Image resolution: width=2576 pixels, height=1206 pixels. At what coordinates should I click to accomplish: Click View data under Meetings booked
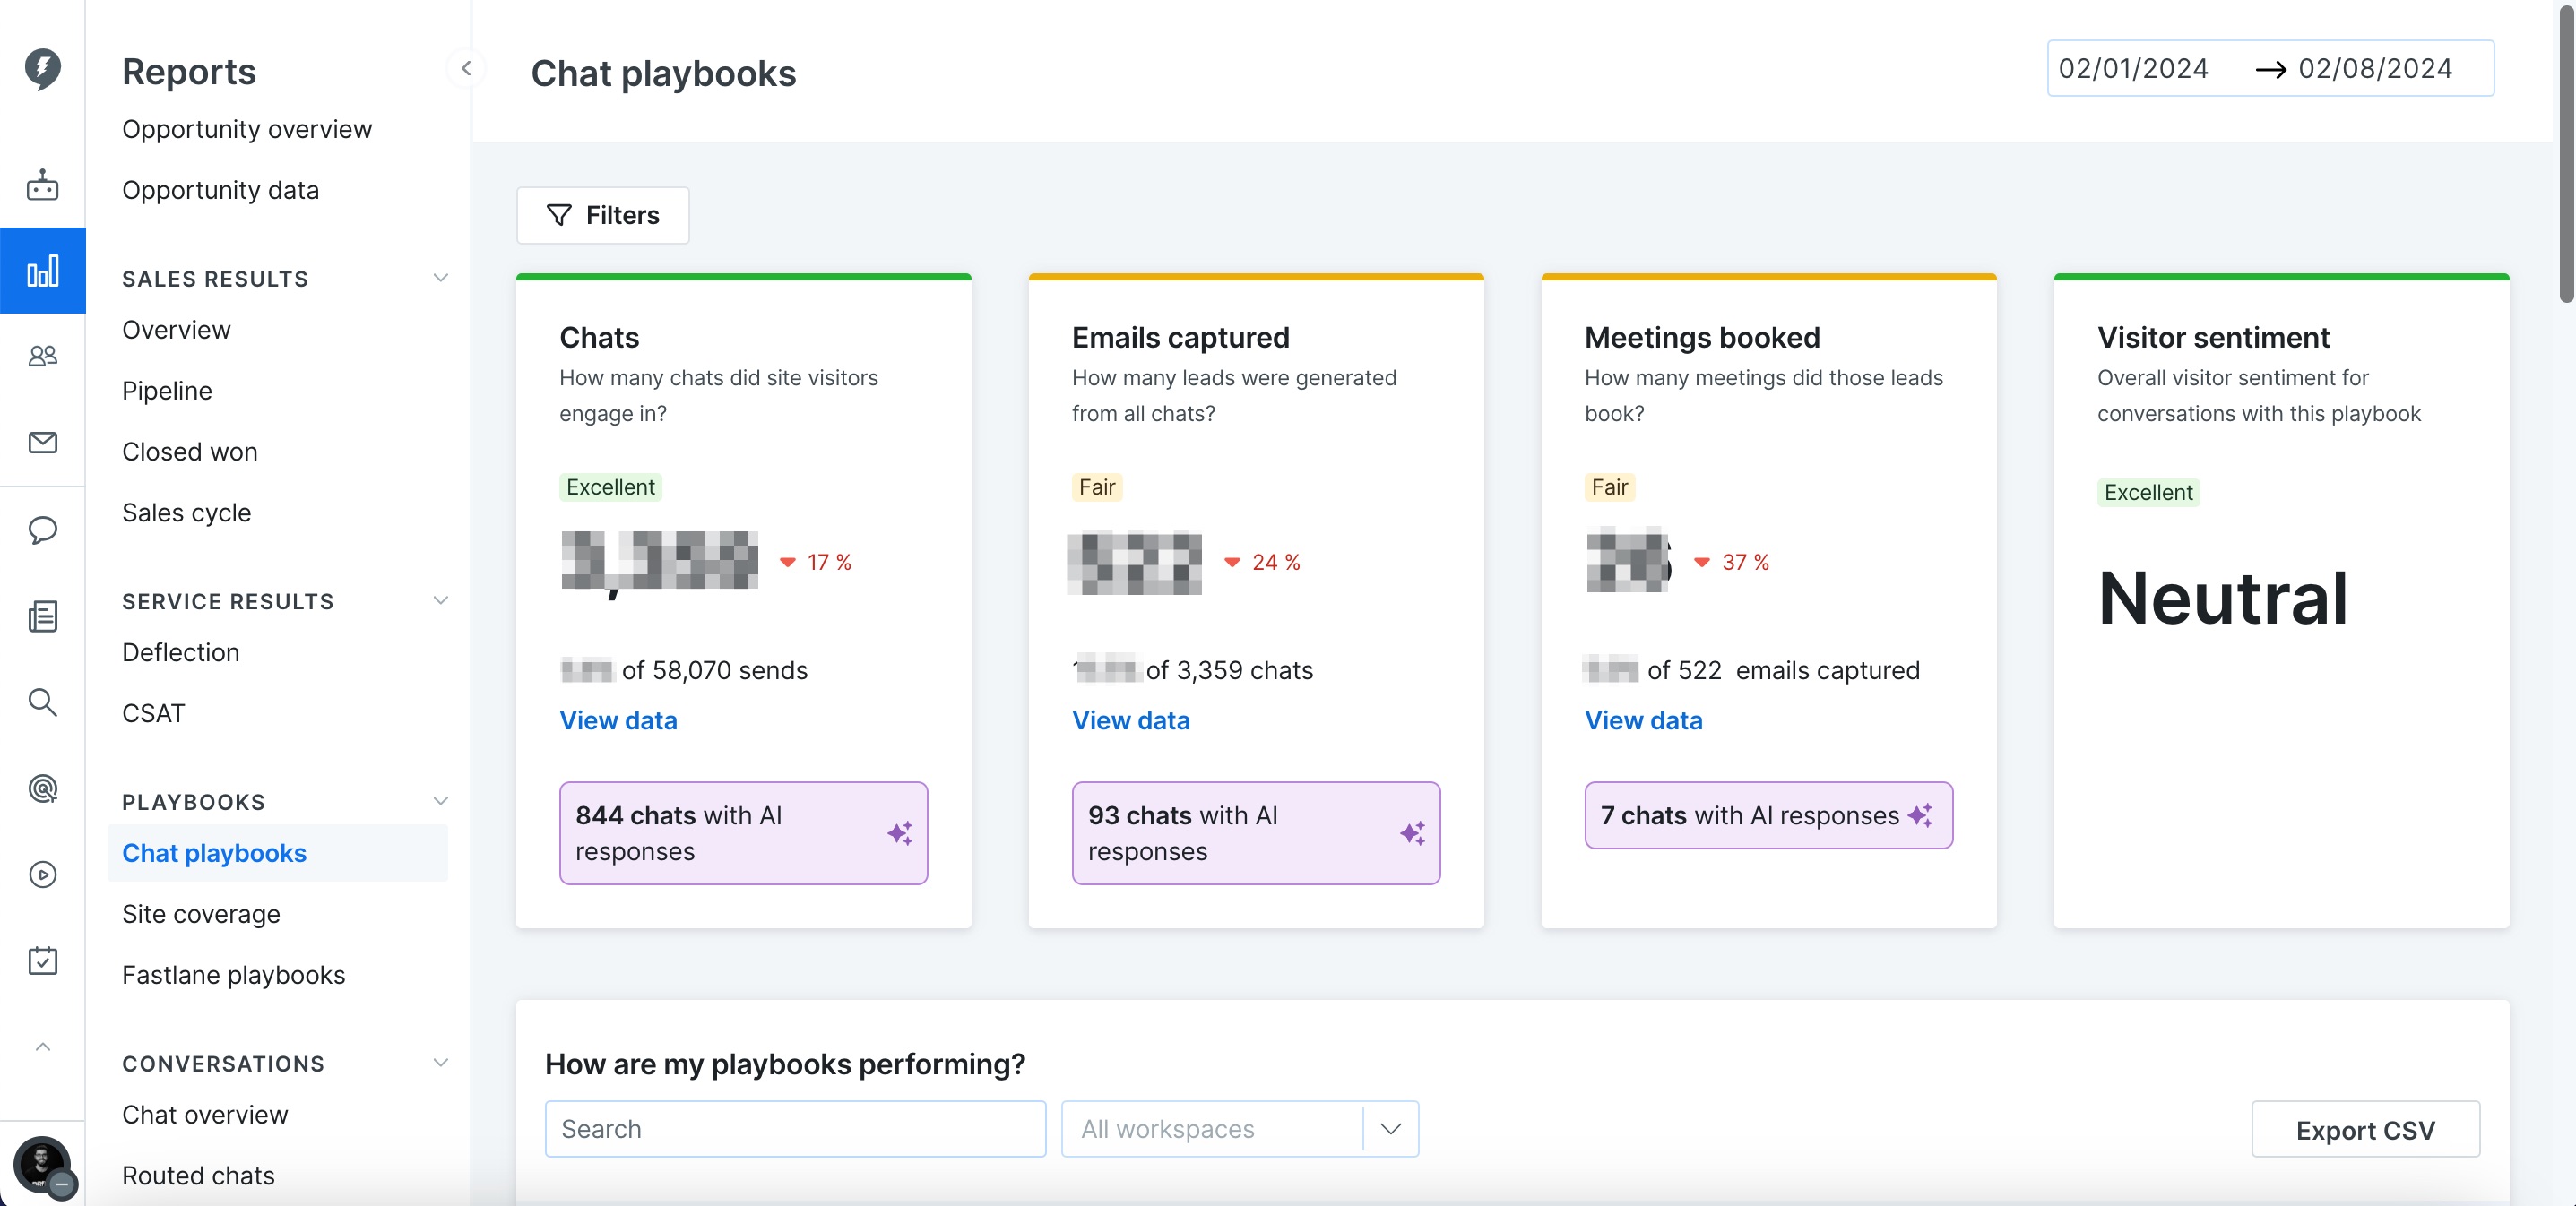pyautogui.click(x=1643, y=720)
